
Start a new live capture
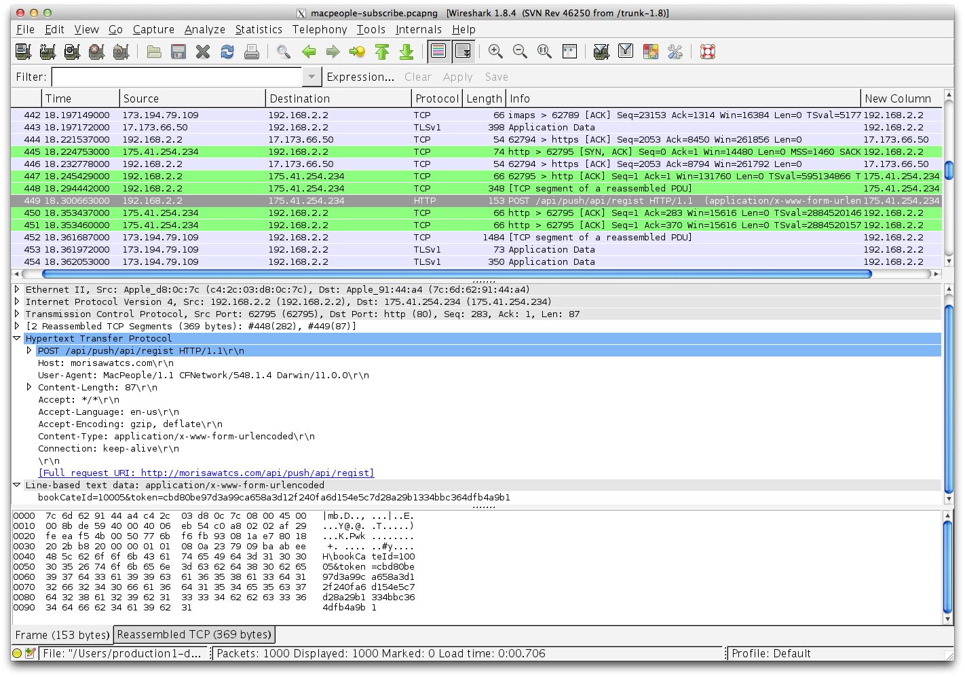click(x=72, y=52)
